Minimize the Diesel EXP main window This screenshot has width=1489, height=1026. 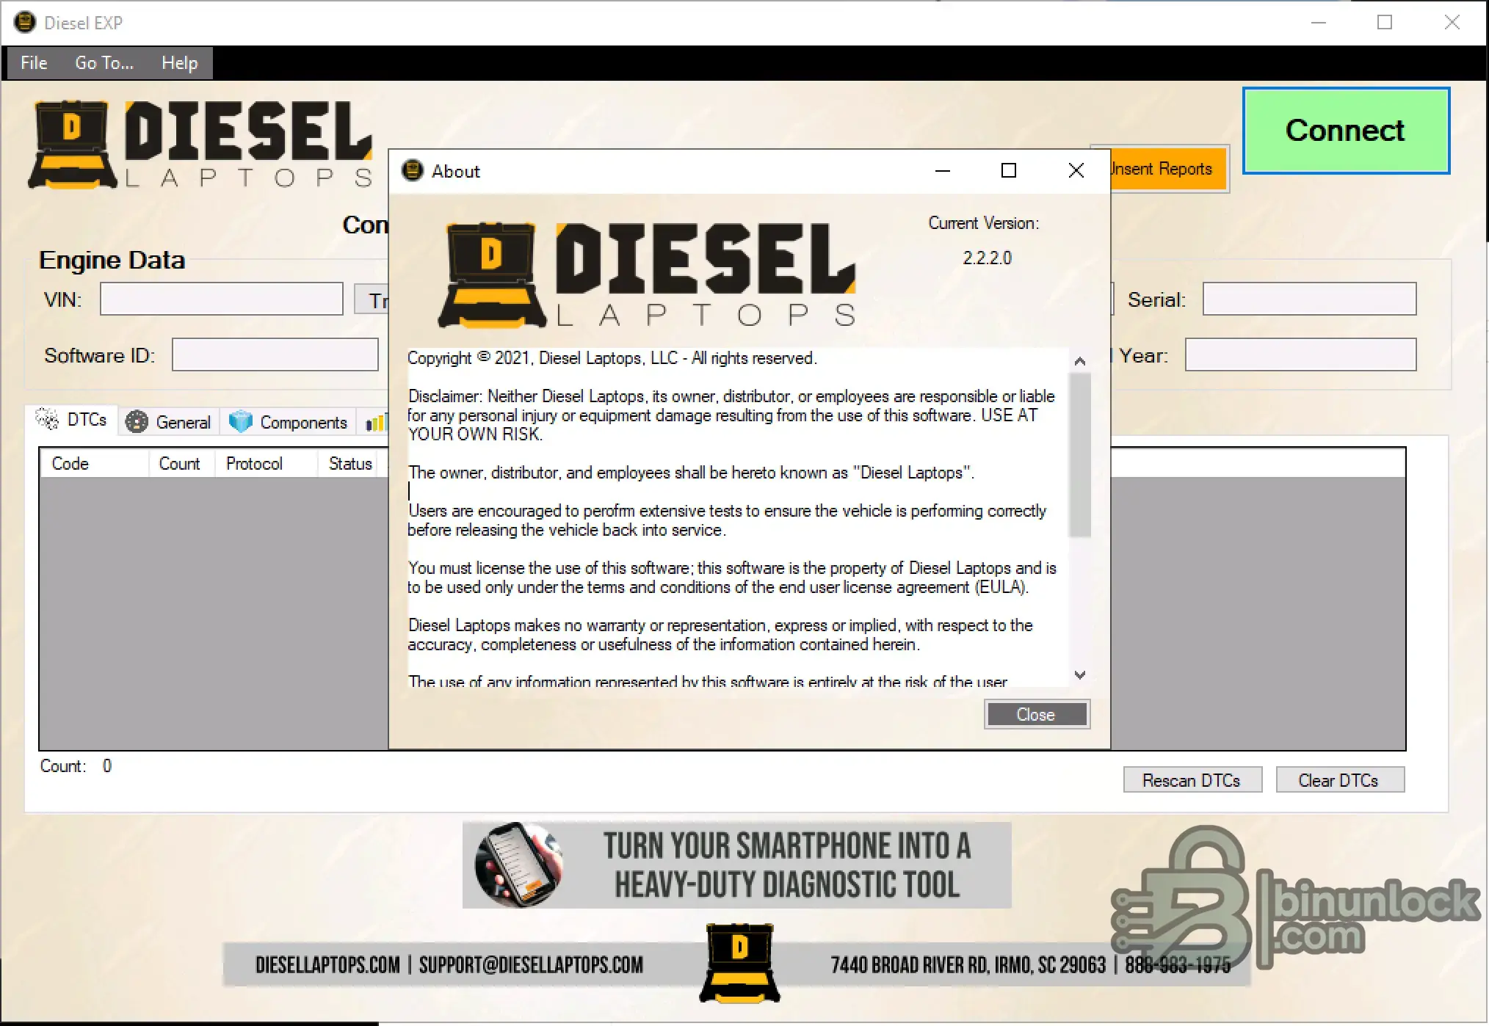(1319, 23)
